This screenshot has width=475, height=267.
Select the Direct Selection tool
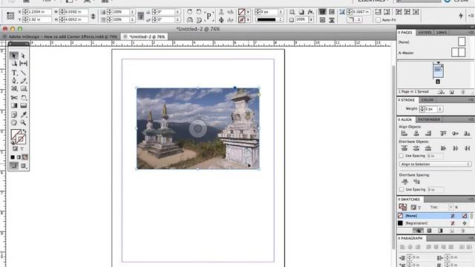pos(23,56)
